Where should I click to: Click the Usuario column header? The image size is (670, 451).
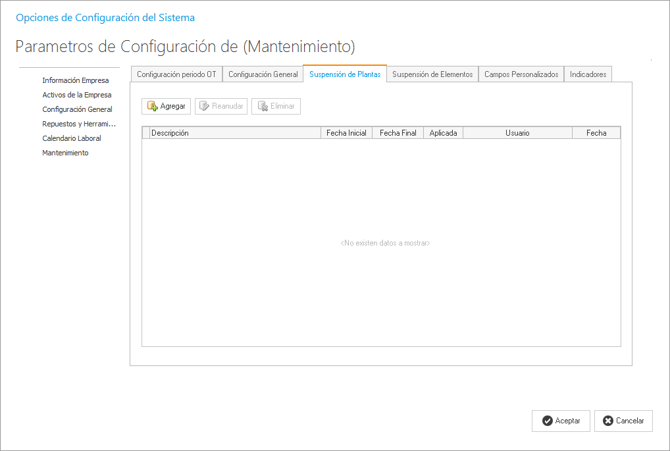[517, 133]
